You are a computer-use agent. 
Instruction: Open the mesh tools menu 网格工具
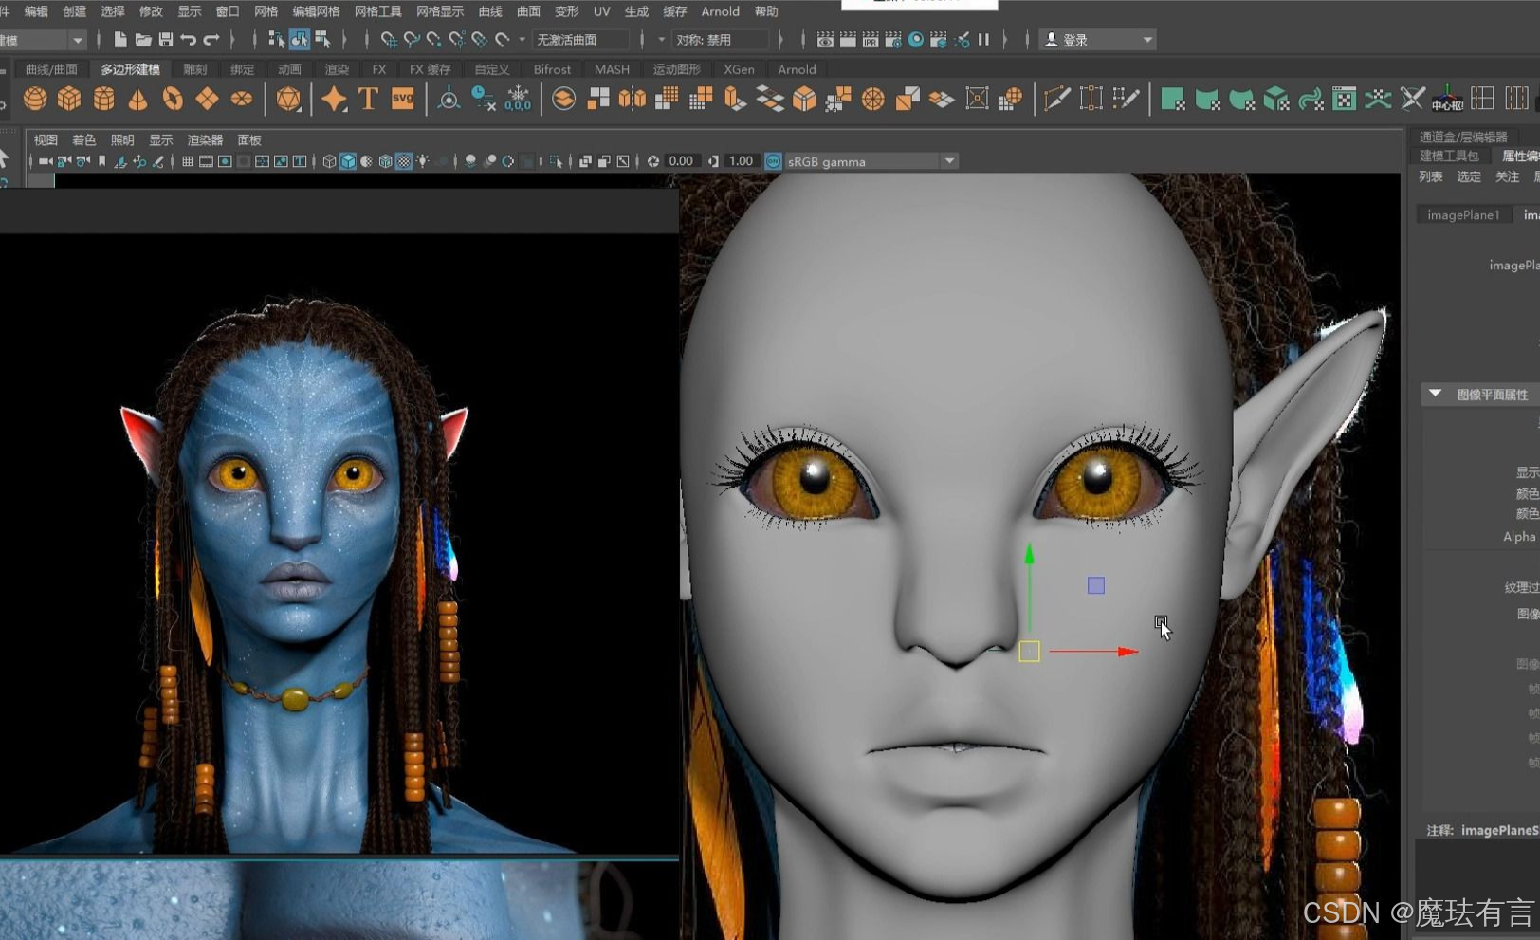tap(377, 11)
